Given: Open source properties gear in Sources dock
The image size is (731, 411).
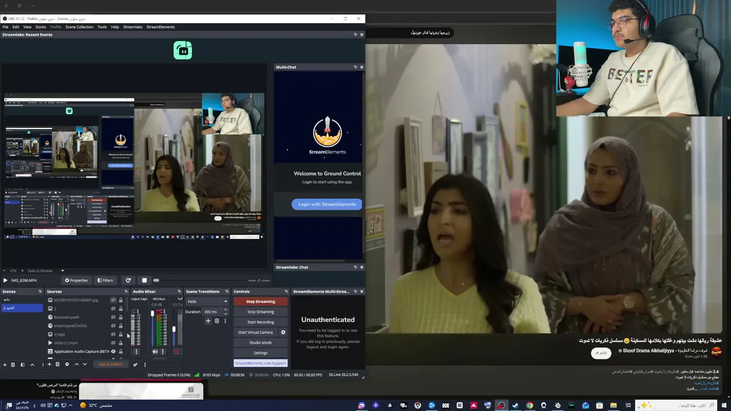Looking at the screenshot, I should [67, 364].
